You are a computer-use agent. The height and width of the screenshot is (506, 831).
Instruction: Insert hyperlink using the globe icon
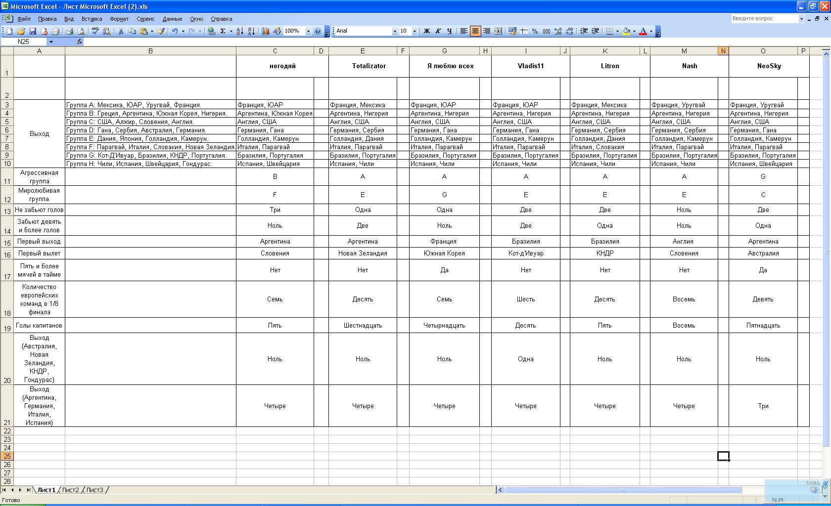tap(212, 31)
